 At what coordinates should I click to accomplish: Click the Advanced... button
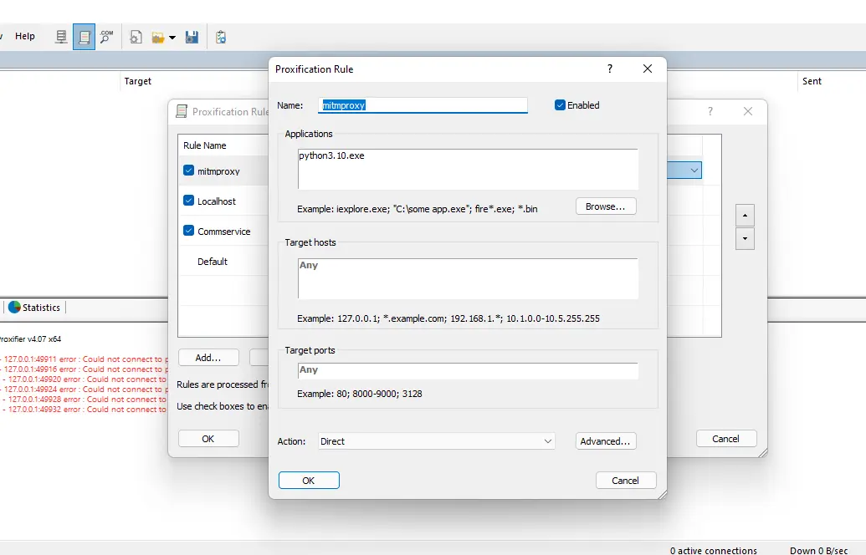click(x=606, y=441)
